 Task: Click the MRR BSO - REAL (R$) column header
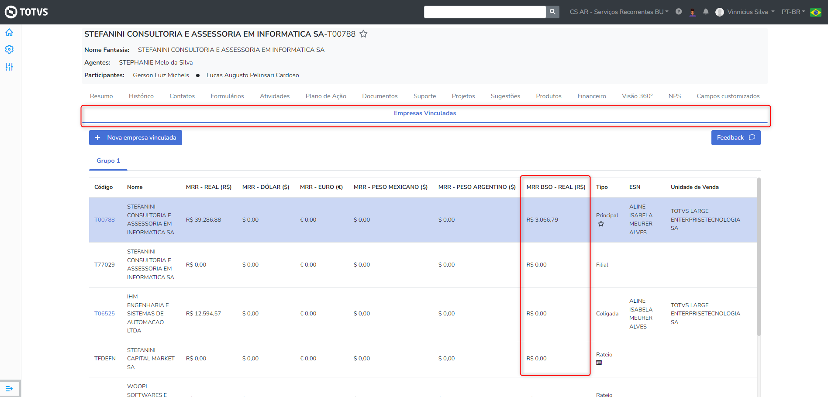556,187
